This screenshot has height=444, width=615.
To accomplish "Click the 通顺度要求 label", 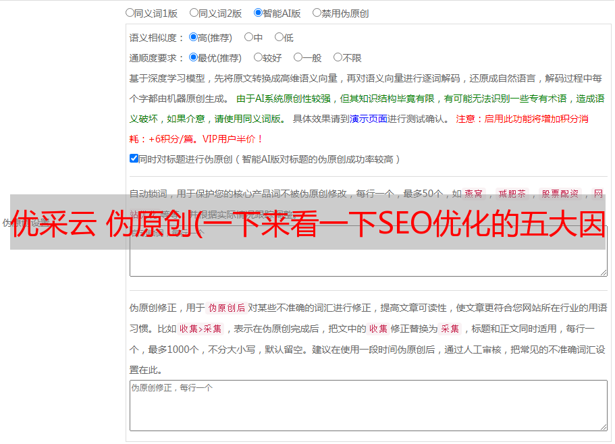I will pos(157,58).
